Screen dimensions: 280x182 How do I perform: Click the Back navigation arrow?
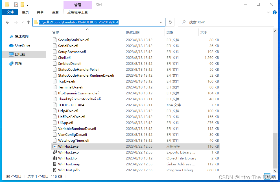tap(8, 22)
